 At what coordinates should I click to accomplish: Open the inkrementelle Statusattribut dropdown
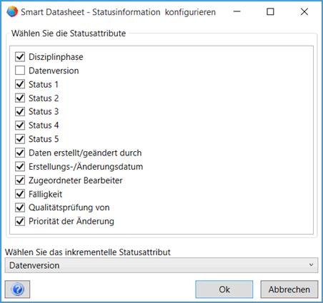[161, 265]
